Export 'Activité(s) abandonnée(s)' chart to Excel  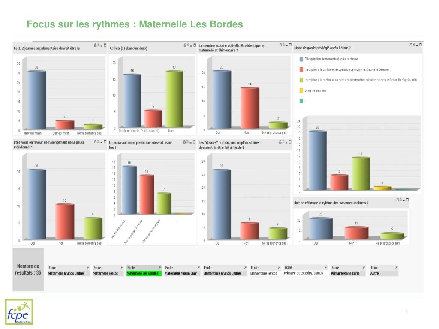188,45
